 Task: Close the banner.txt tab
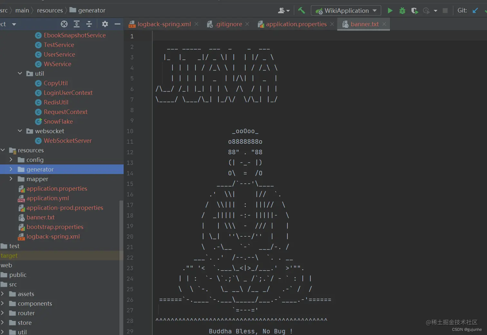(384, 24)
